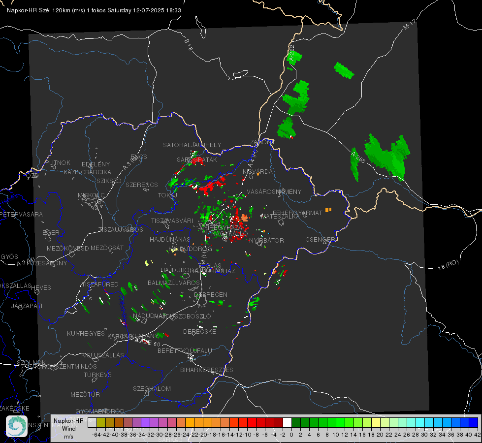Click the KAZINCBARCIKA label
Screen dimensions: 482x443
87,172
